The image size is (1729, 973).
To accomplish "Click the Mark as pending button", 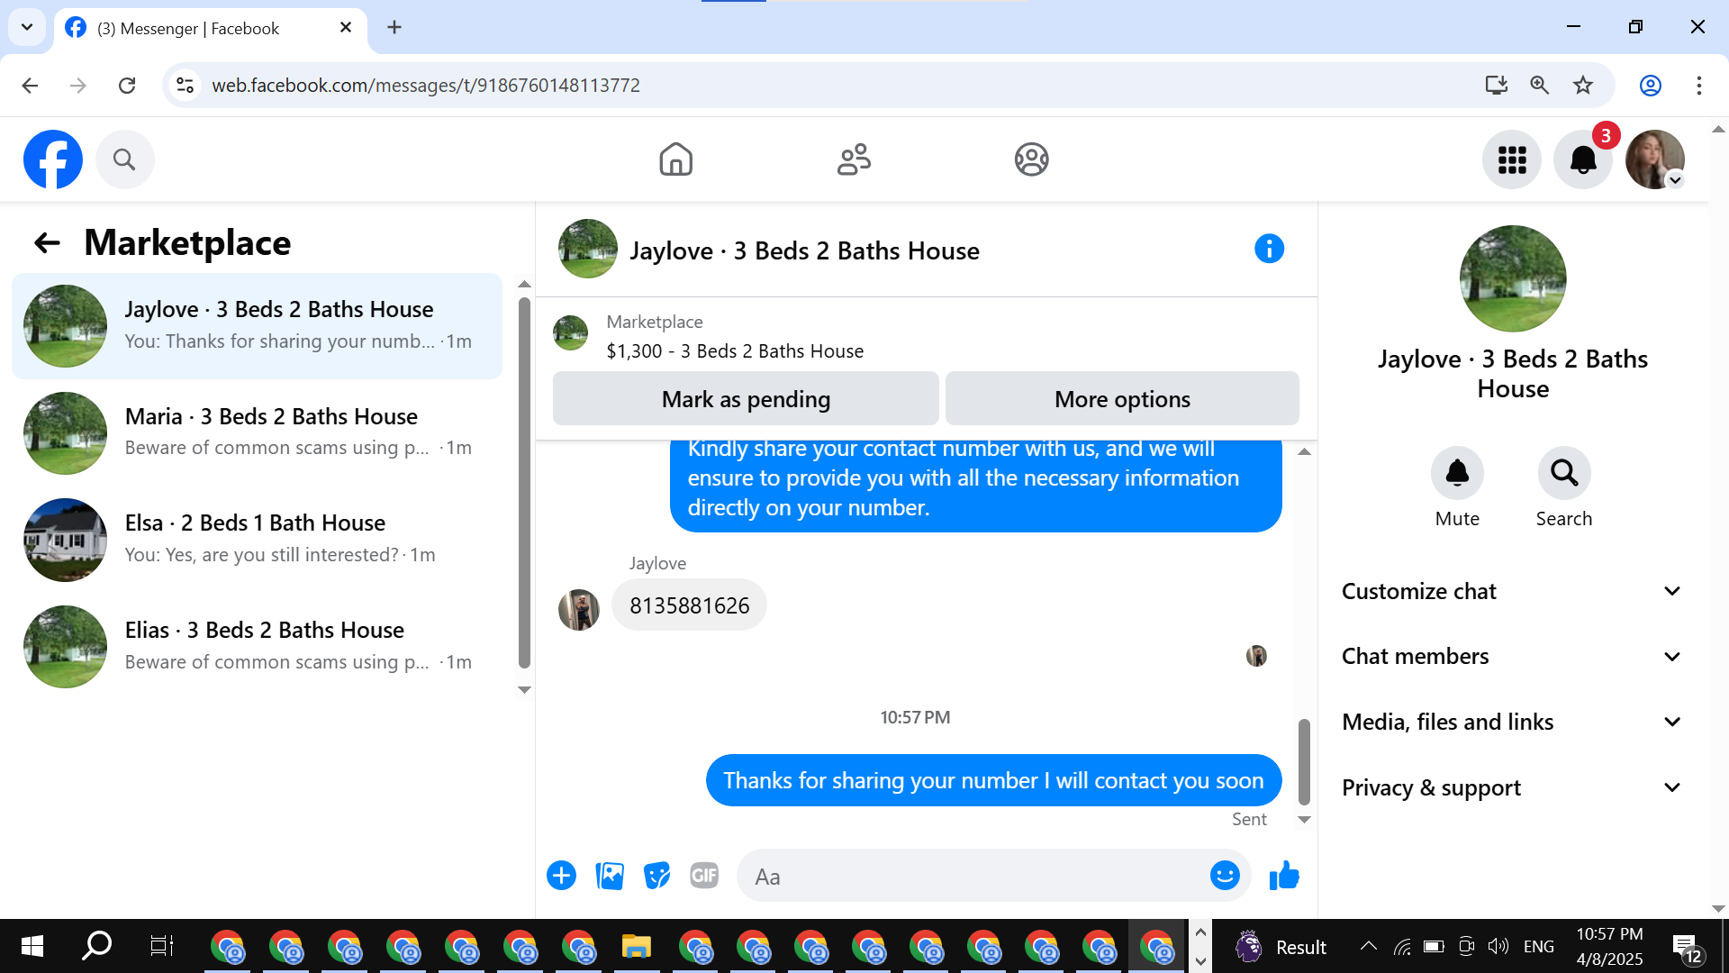I will pos(746,399).
